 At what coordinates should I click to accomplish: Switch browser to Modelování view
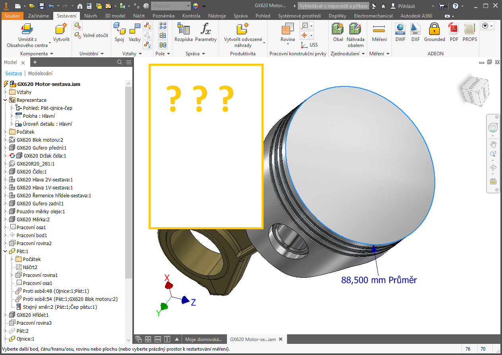tap(40, 73)
